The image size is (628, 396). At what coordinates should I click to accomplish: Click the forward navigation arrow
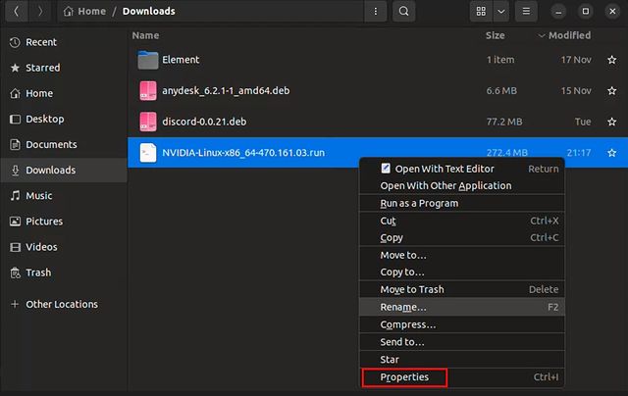39,11
